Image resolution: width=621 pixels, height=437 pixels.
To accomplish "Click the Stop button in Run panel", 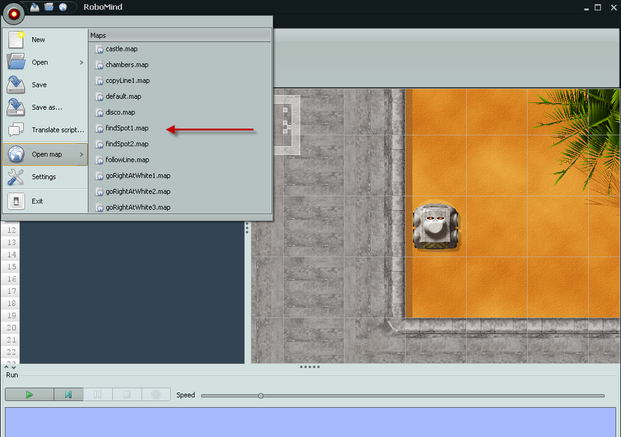I will click(127, 395).
